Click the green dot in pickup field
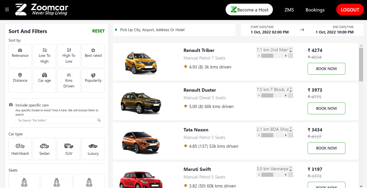 pos(116,30)
